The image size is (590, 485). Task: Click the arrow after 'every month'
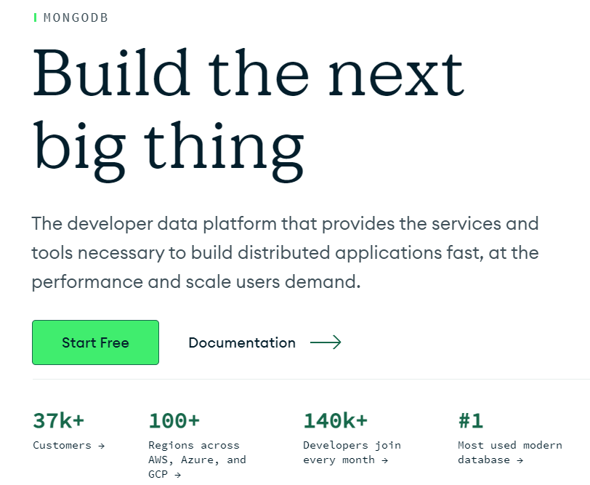(x=384, y=460)
